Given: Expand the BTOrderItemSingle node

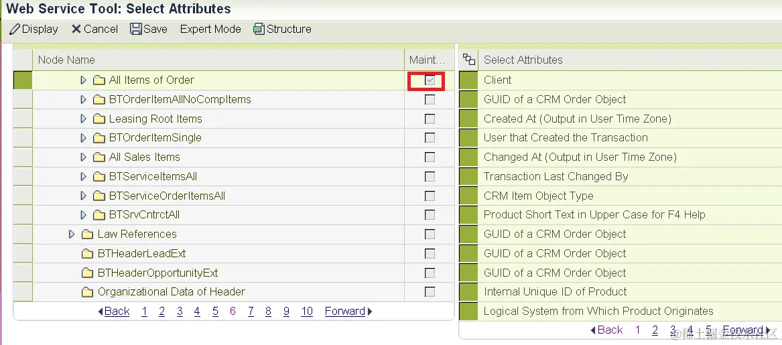Looking at the screenshot, I should (83, 138).
